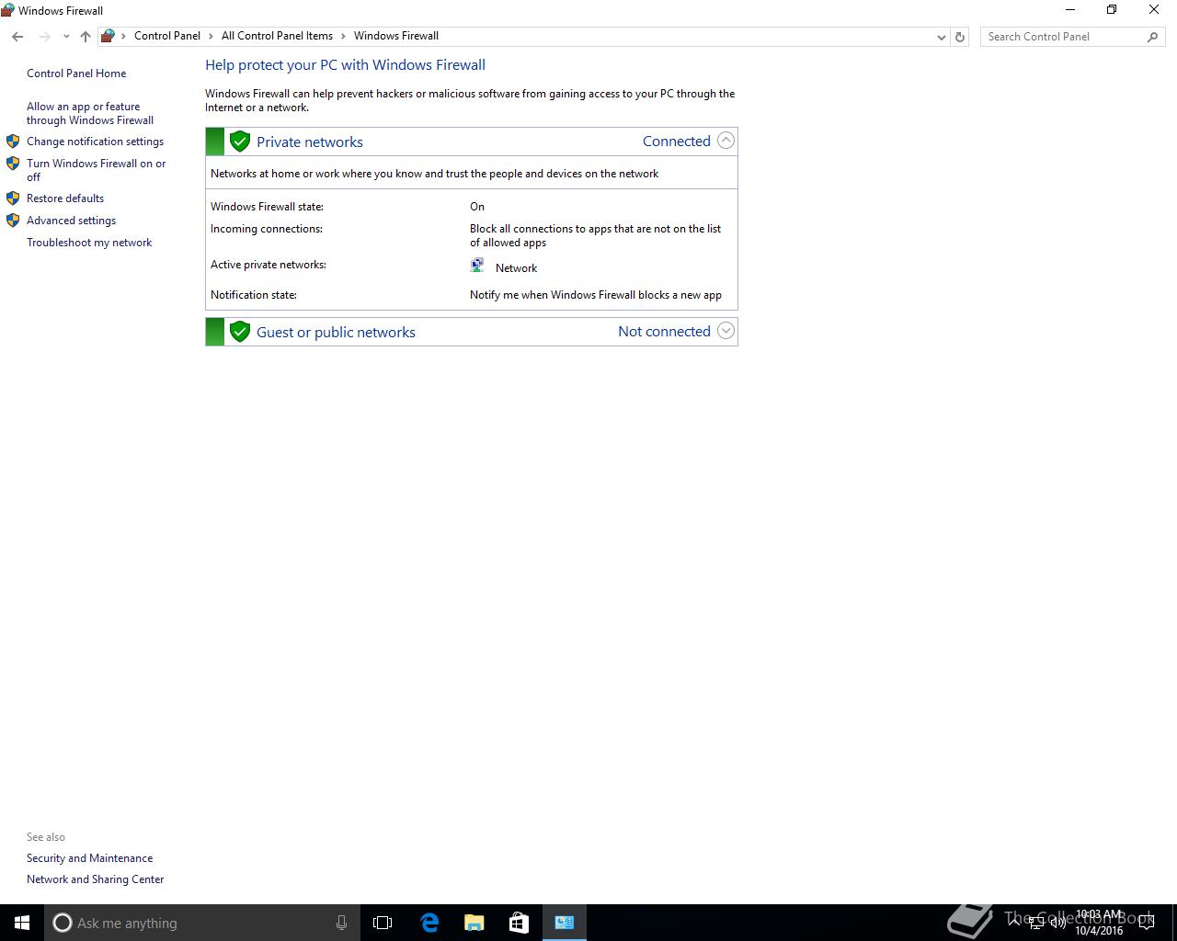1177x941 pixels.
Task: Select Control Panel breadcrumb
Action: tap(167, 36)
